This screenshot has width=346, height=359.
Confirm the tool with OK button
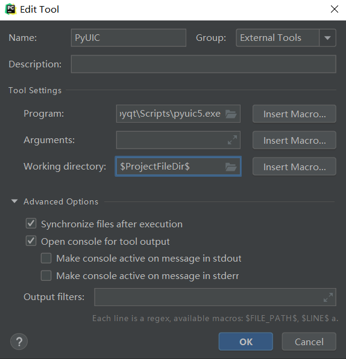click(x=246, y=342)
